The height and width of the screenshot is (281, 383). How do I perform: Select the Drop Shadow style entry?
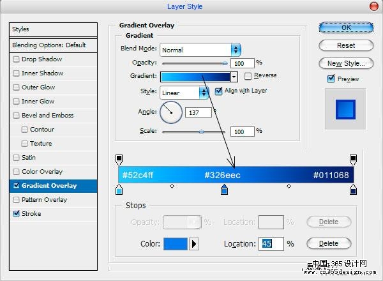pyautogui.click(x=53, y=59)
